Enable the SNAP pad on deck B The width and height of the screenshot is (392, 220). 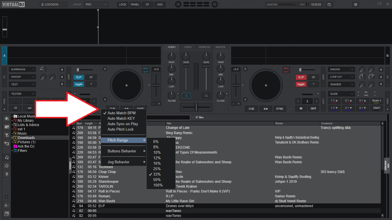(377, 108)
